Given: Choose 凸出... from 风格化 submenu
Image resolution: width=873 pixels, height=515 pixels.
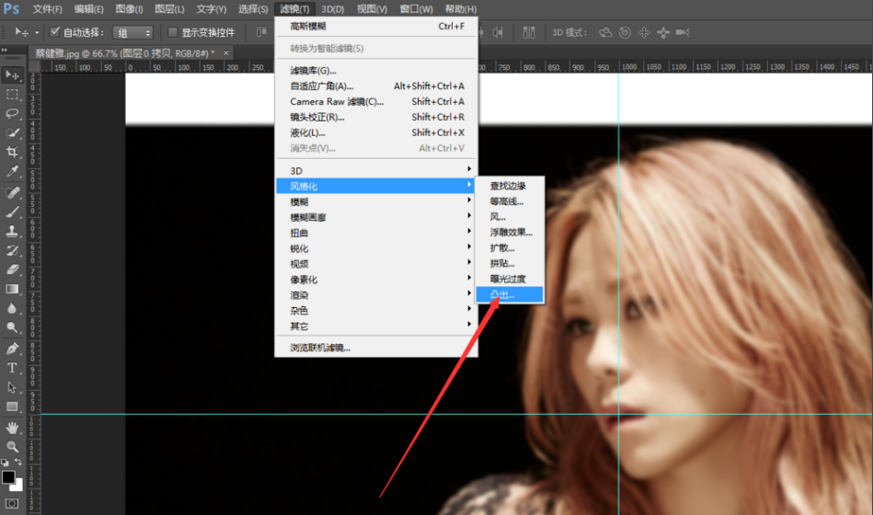Looking at the screenshot, I should point(510,294).
